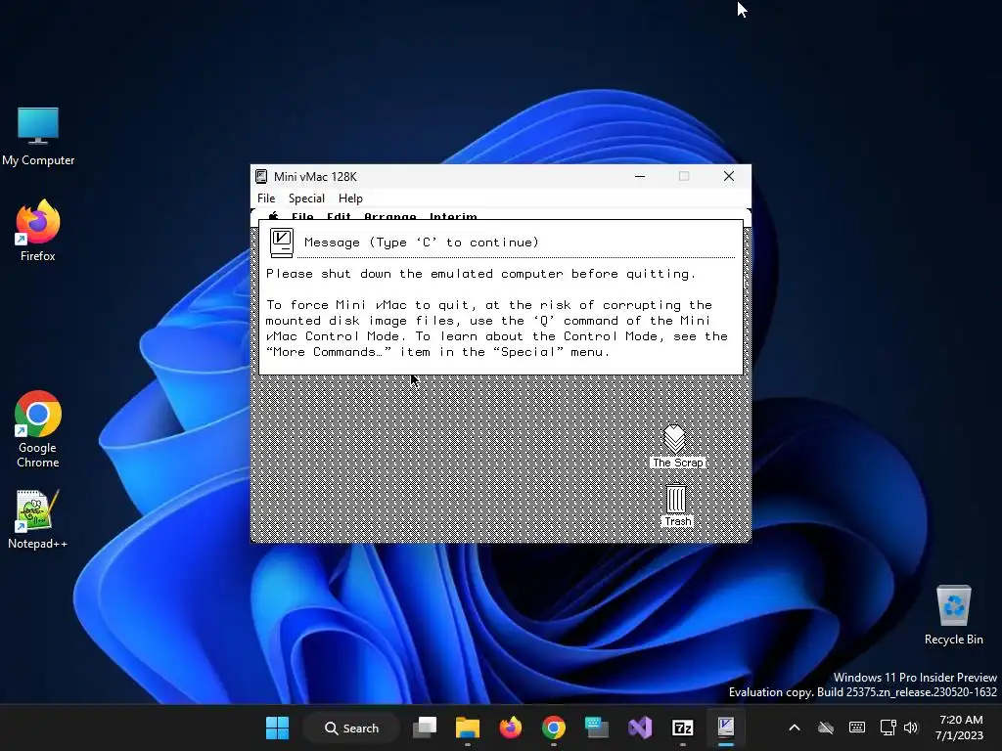Open the emulated Mac Edit menu
Image resolution: width=1002 pixels, height=751 pixels.
tap(339, 216)
